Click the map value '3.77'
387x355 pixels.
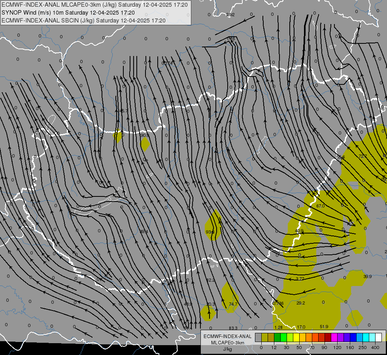click(300, 278)
